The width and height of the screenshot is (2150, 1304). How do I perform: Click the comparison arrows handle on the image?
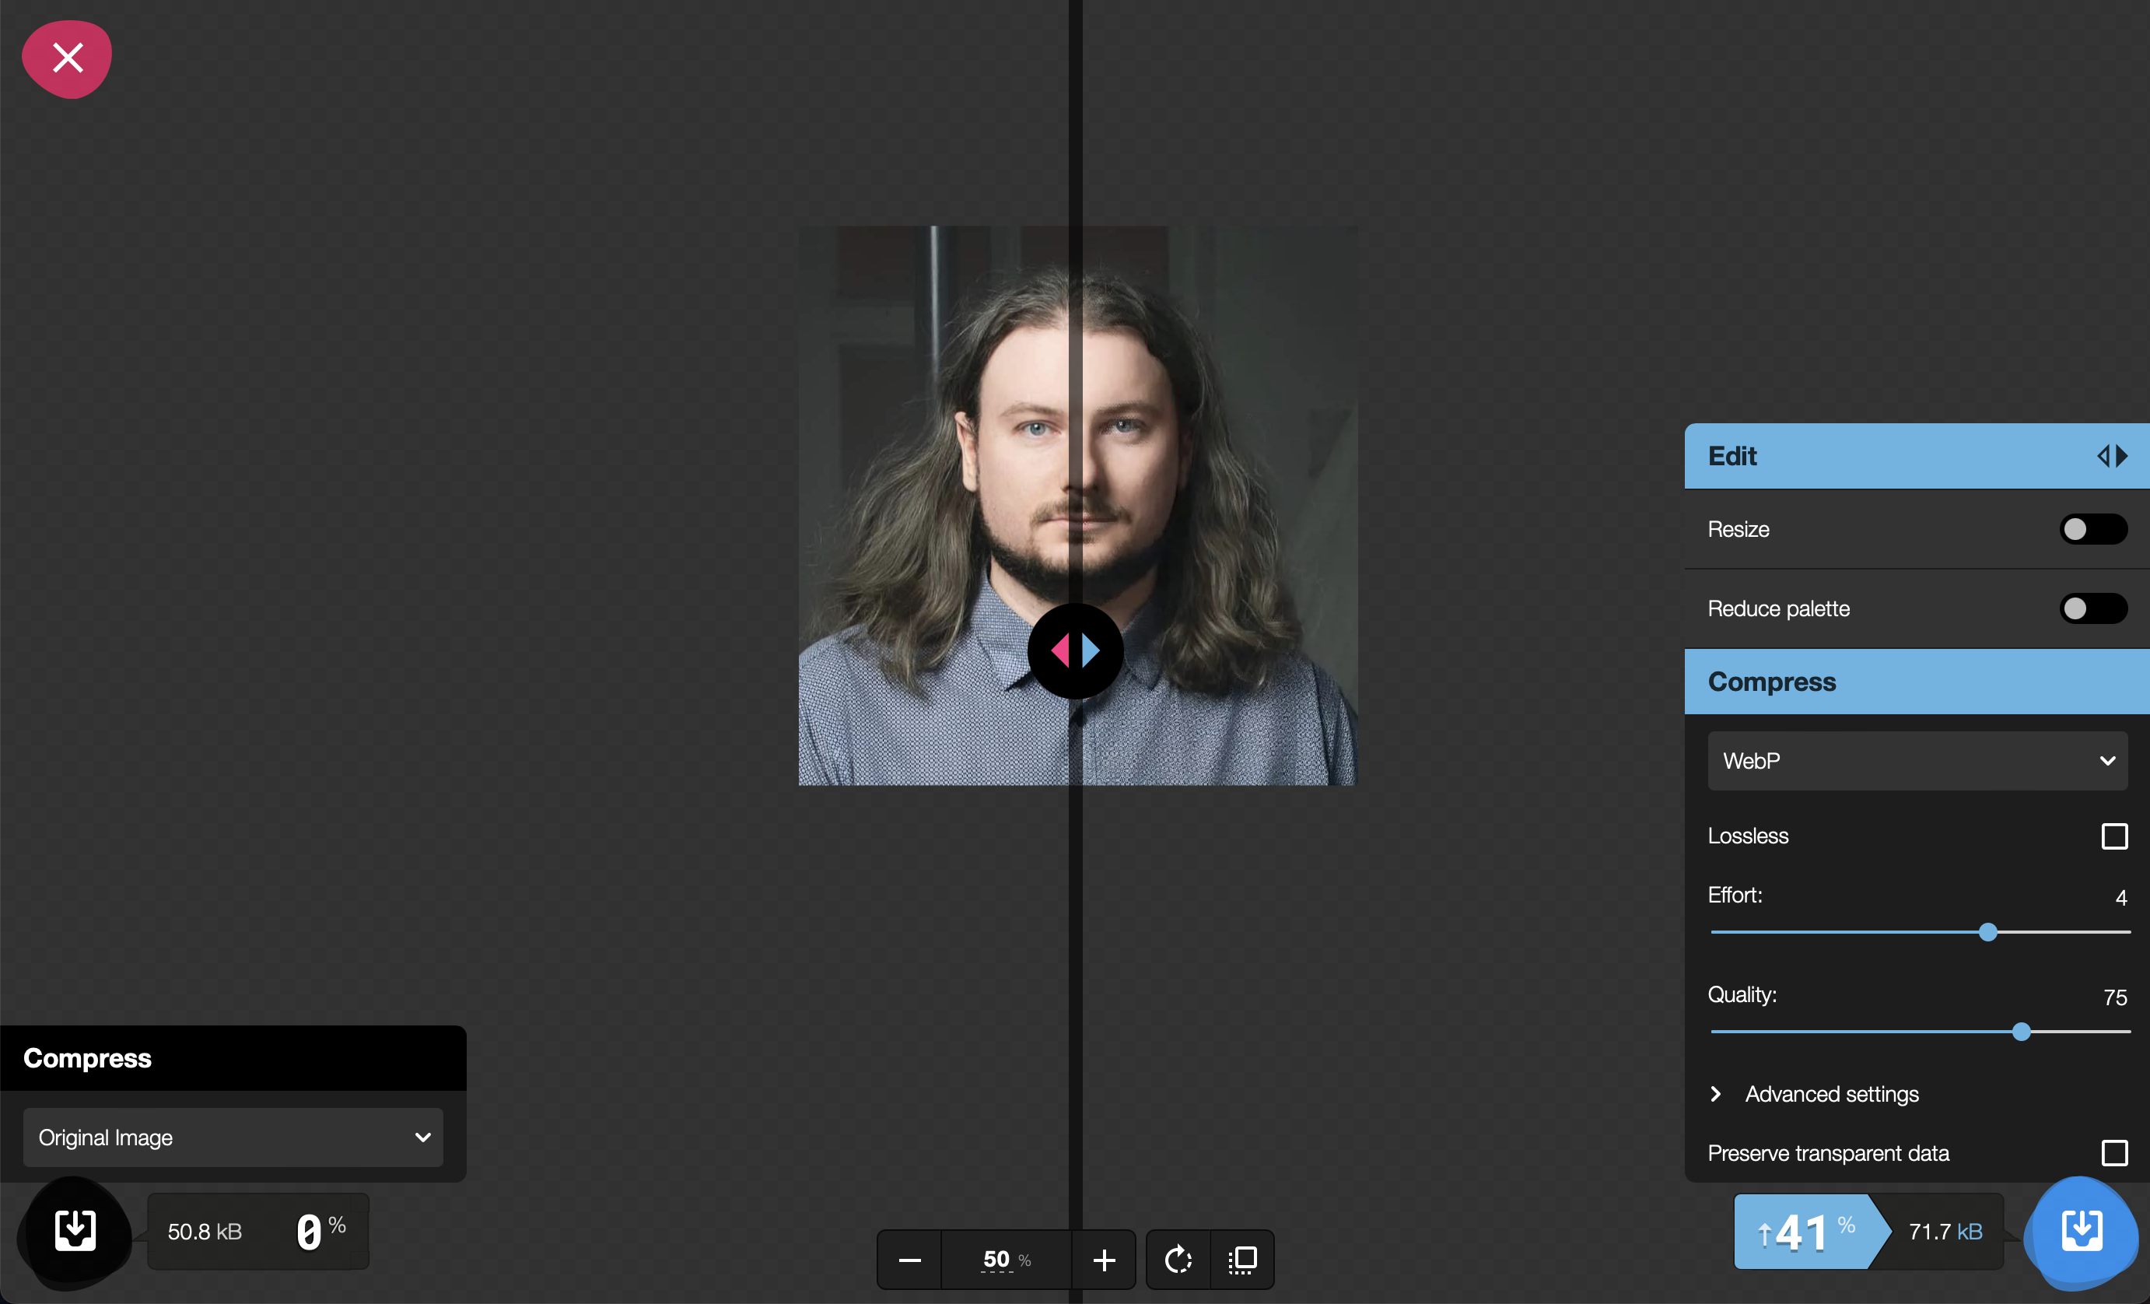pyautogui.click(x=1076, y=651)
